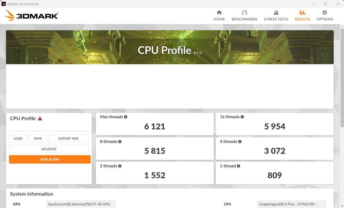This screenshot has width=344, height=208.
Task: Click info icon next to 16 threads
Action: pyautogui.click(x=242, y=117)
